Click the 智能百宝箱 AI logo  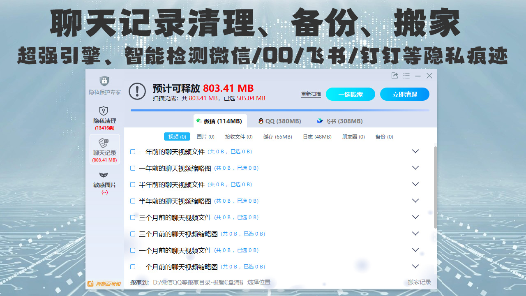pyautogui.click(x=104, y=284)
